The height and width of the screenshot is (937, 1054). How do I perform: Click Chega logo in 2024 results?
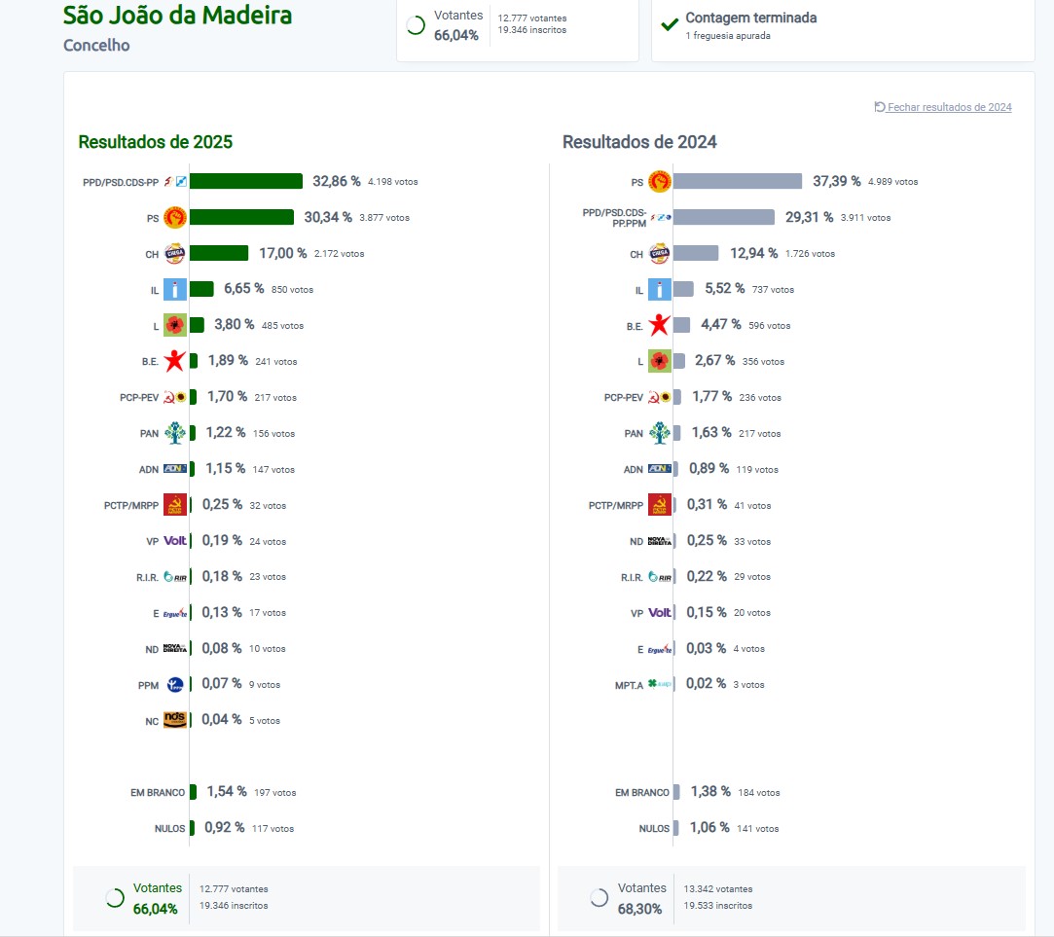[660, 253]
